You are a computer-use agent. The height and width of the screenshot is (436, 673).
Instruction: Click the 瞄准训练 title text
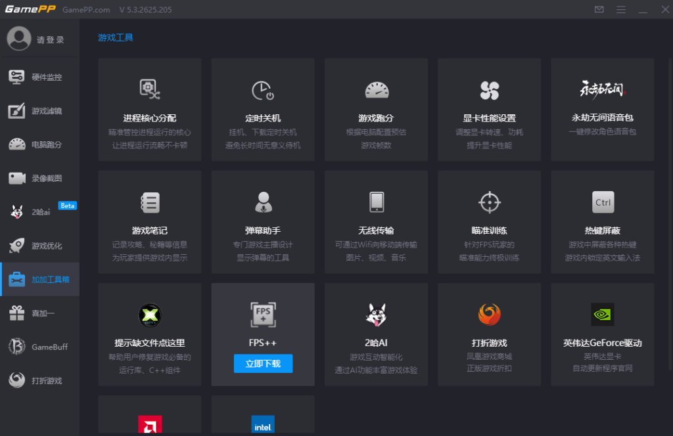(489, 230)
